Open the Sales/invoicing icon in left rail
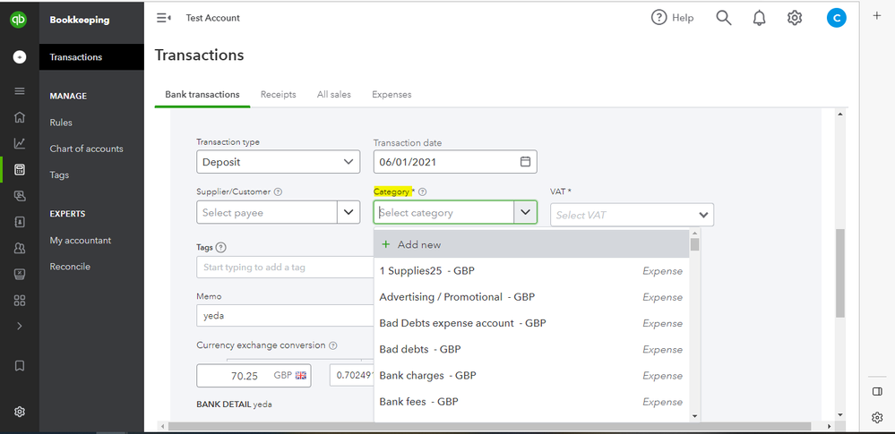This screenshot has height=434, width=895. tap(20, 196)
